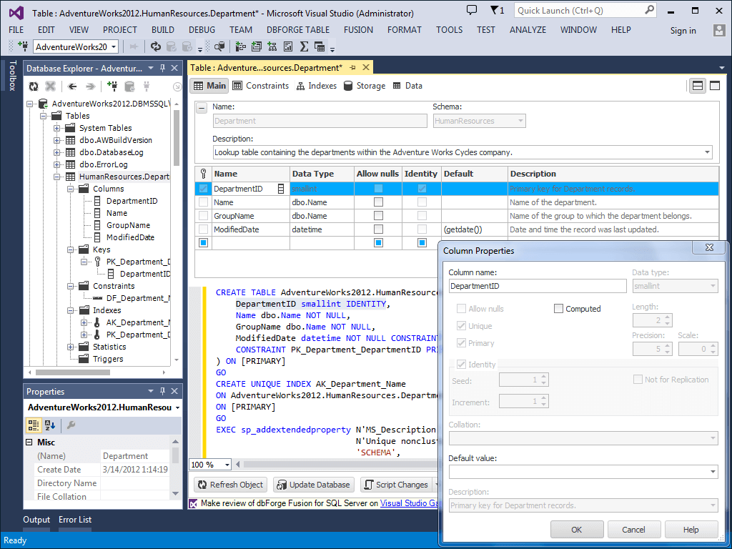
Task: Toggle Allow nulls for the Name column
Action: [x=377, y=202]
